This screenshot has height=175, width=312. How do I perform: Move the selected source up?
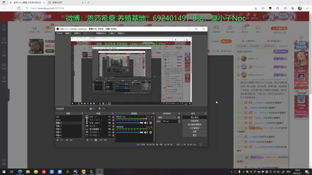[x=101, y=140]
